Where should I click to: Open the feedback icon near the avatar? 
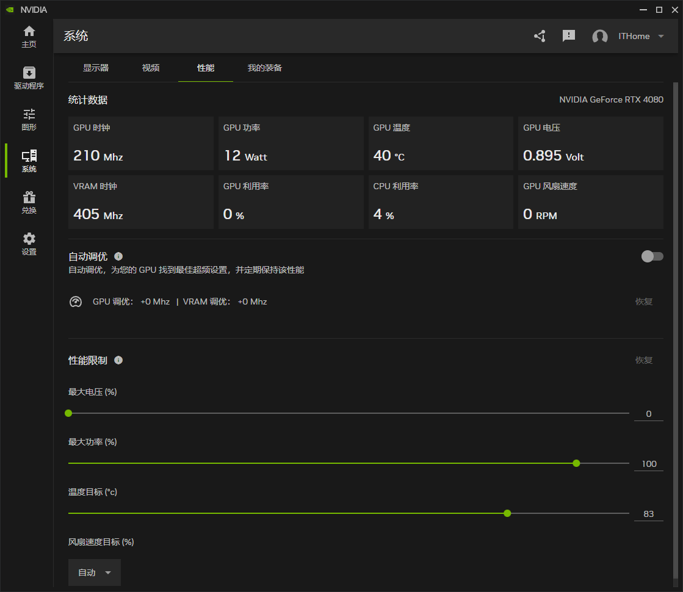pyautogui.click(x=569, y=36)
